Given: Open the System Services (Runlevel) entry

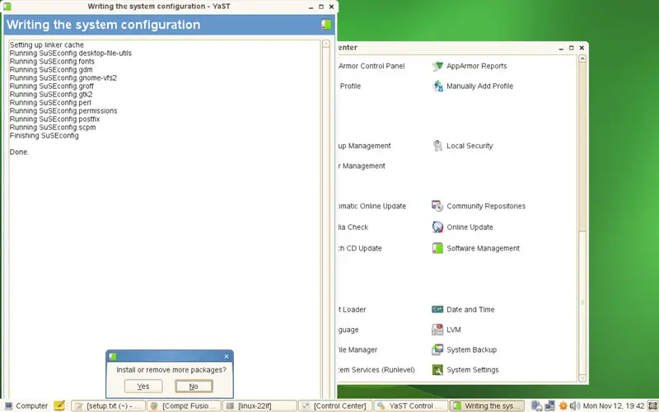Looking at the screenshot, I should click(376, 370).
